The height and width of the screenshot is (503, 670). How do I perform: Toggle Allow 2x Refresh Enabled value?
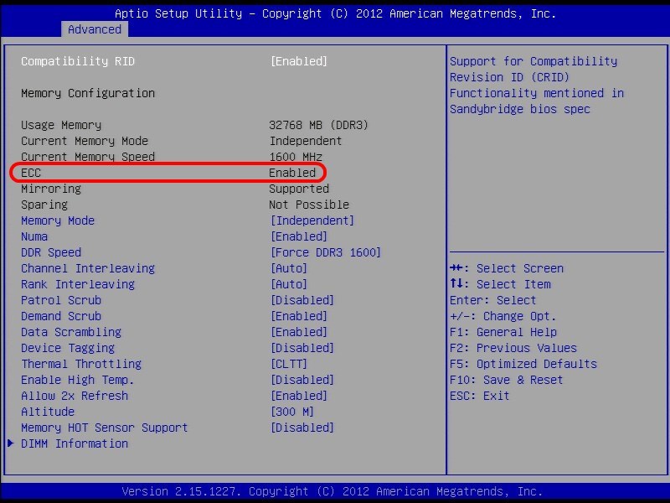point(299,396)
